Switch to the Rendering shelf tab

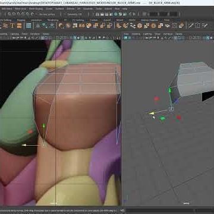[x=53, y=20]
